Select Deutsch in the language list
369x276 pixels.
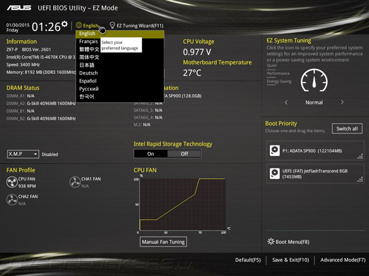pos(120,73)
